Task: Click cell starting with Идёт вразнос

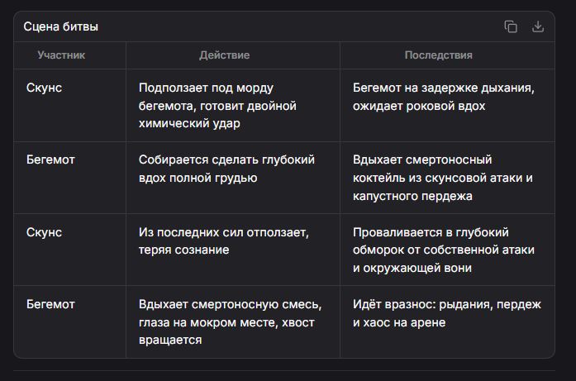Action: (447, 321)
